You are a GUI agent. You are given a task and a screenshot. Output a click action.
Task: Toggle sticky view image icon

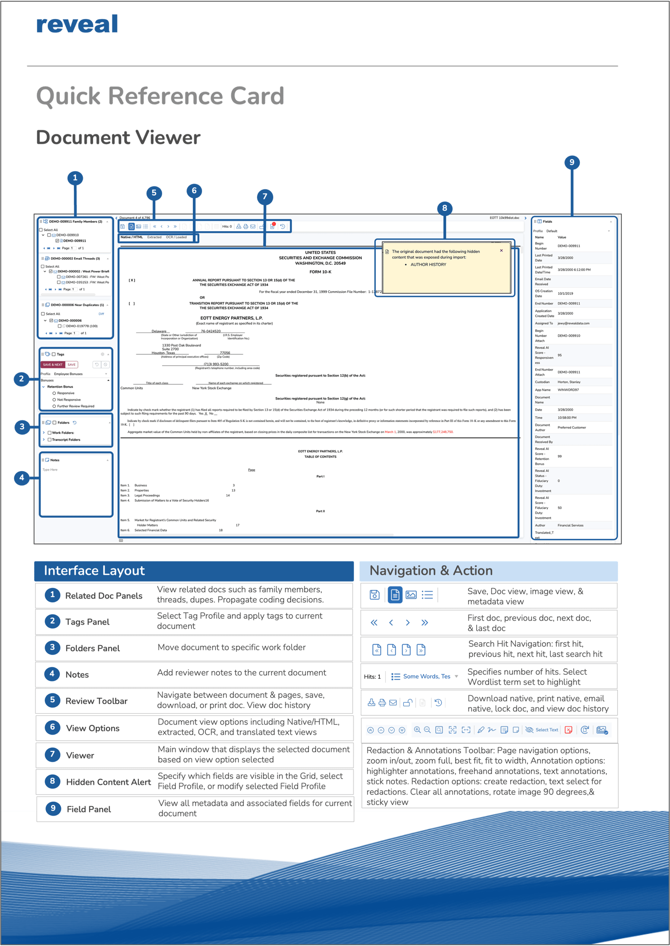602,730
